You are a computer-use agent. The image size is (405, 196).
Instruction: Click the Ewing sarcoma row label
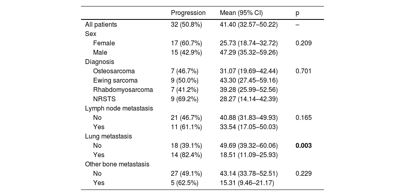coord(115,80)
